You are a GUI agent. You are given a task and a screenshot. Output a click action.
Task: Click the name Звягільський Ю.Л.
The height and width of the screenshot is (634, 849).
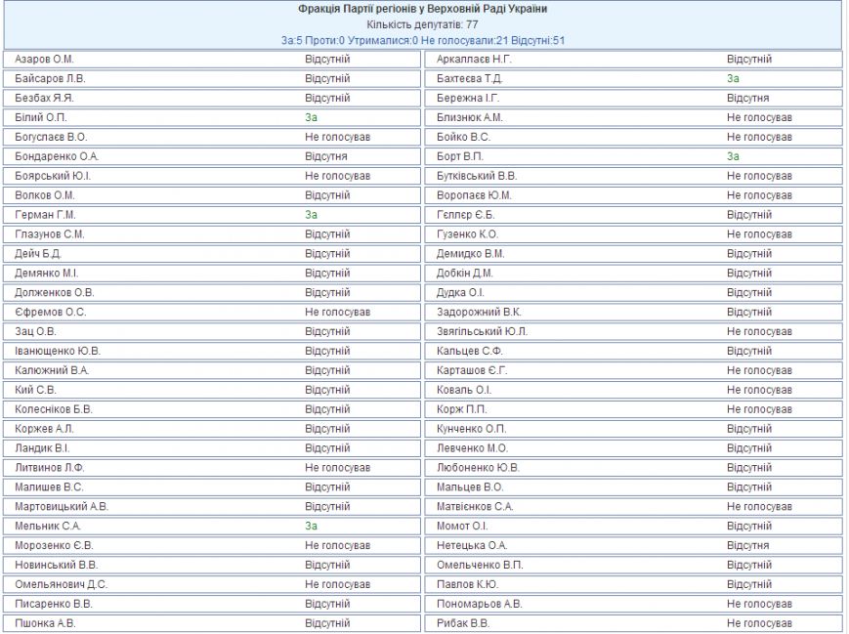pos(482,332)
